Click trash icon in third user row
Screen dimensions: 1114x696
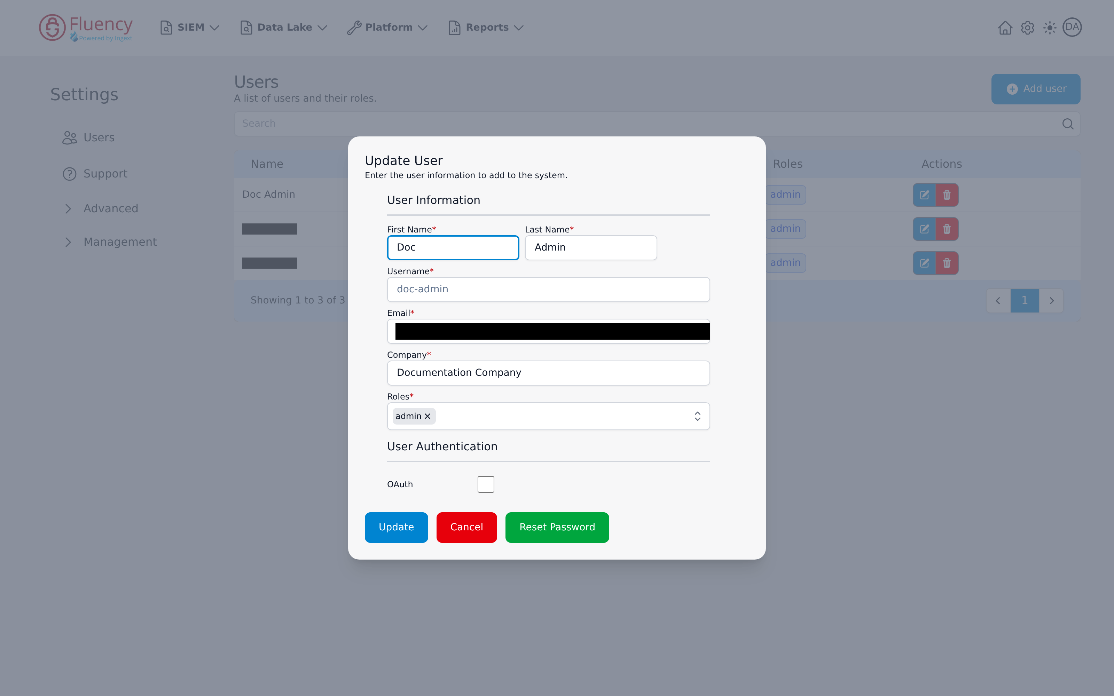pyautogui.click(x=947, y=263)
